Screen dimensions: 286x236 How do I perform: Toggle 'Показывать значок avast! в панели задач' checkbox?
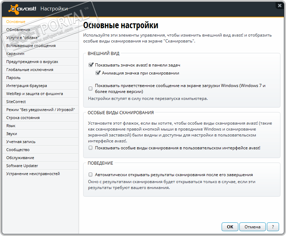click(91, 65)
